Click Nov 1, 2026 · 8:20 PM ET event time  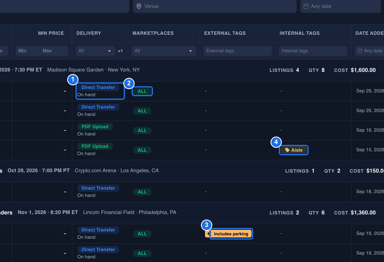(x=48, y=212)
